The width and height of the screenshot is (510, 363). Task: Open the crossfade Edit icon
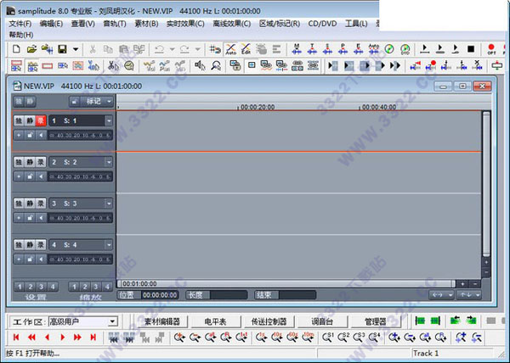coord(246,49)
